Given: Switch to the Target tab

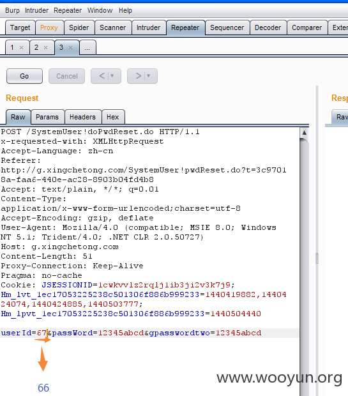Looking at the screenshot, I should coord(20,27).
